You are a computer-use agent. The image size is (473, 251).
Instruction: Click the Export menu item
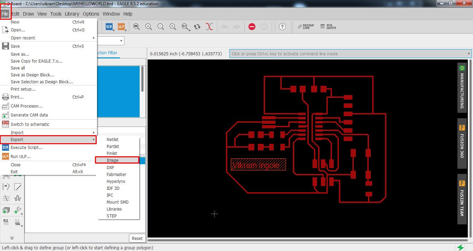49,140
